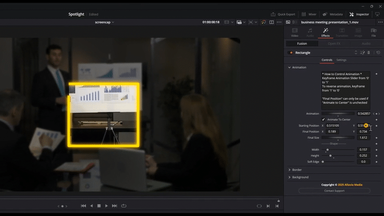The height and width of the screenshot is (216, 384).
Task: Click the Contact Support button
Action: click(x=334, y=190)
